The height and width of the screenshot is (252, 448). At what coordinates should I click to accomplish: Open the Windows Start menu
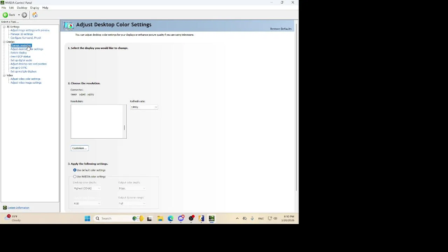pyautogui.click(x=87, y=218)
